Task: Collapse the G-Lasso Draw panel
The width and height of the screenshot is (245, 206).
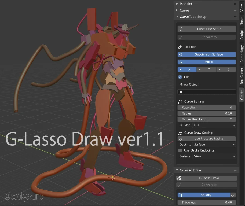Action: click(177, 170)
